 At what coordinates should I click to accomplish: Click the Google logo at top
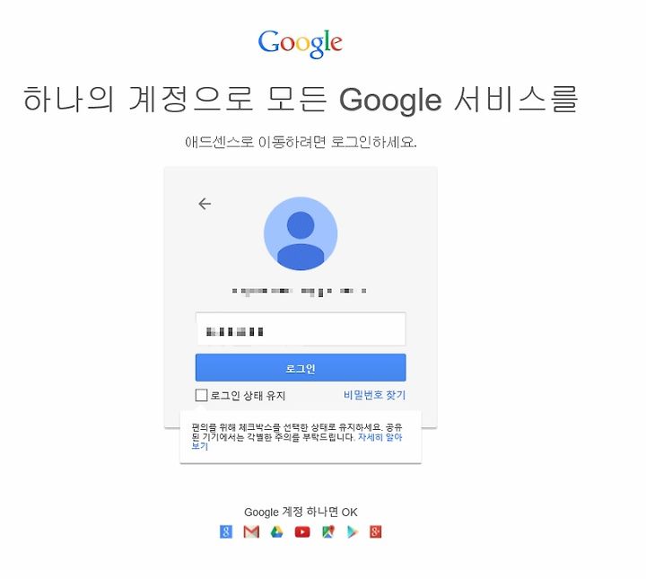point(301,44)
